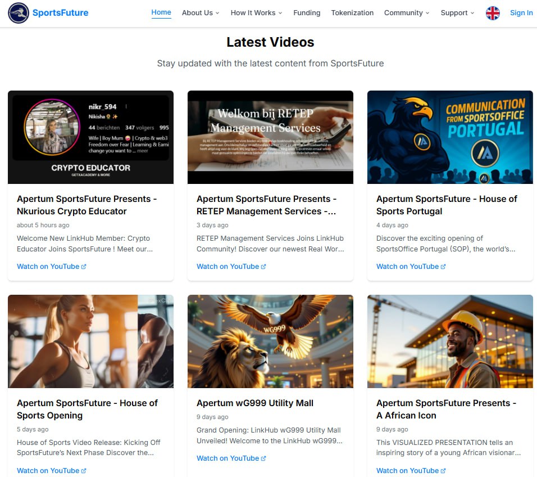Screen dimensions: 537x477
Task: Expand the How It Works dropdown
Action: click(x=256, y=13)
